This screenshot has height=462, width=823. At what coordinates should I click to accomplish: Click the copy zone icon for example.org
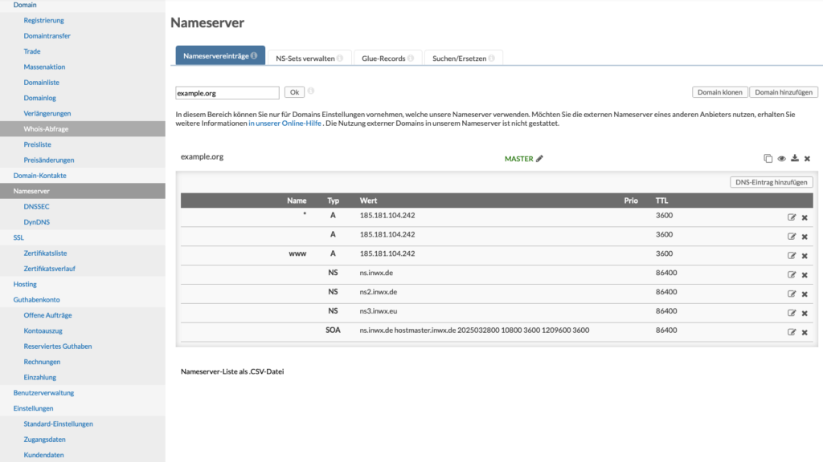pyautogui.click(x=768, y=158)
